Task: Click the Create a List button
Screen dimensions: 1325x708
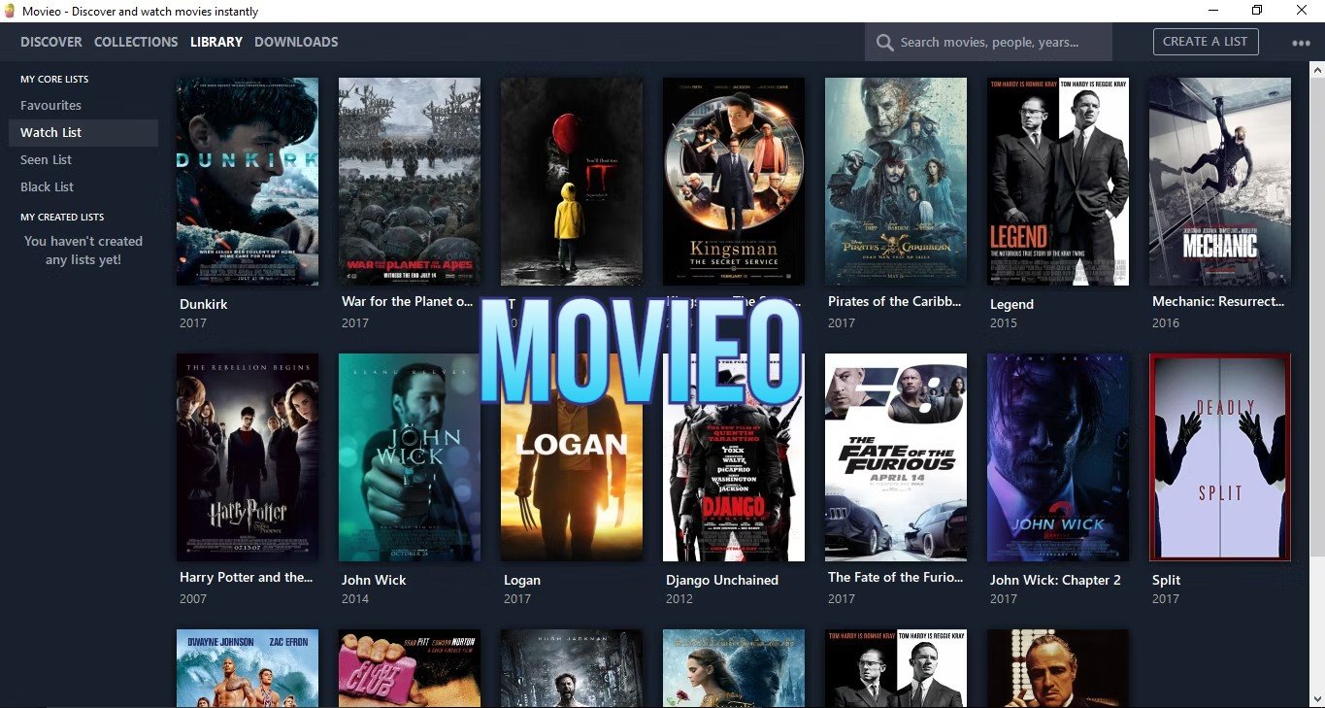Action: (1205, 42)
